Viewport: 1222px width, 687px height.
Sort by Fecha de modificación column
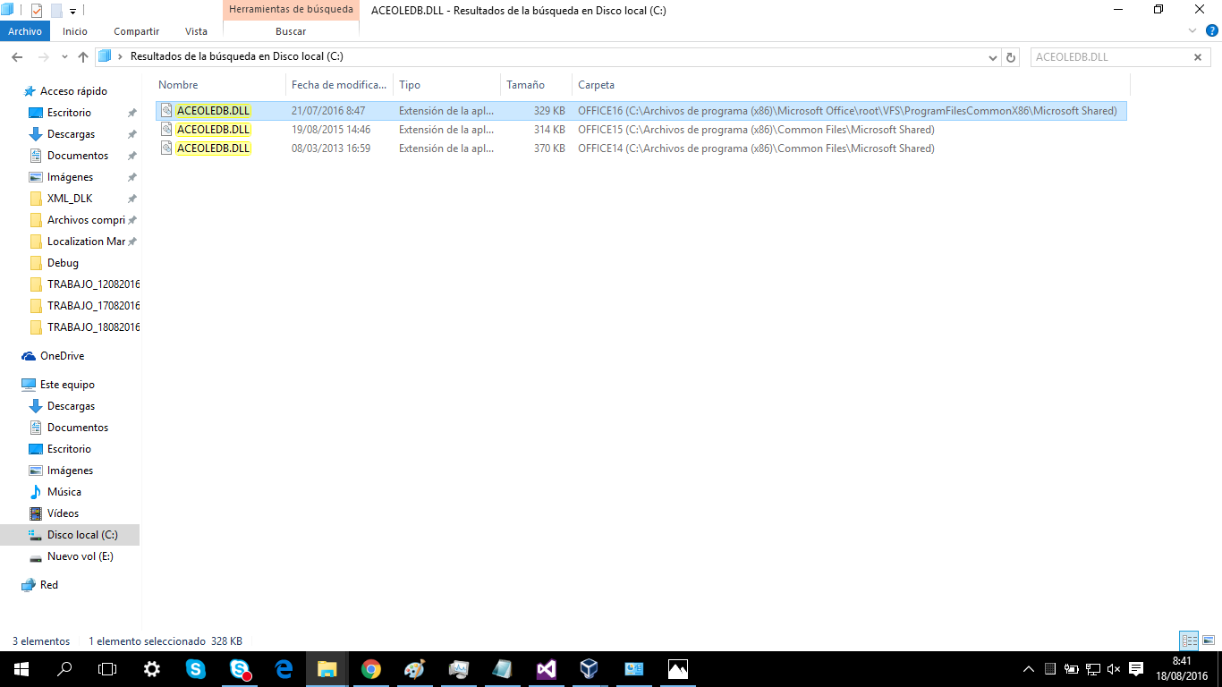coord(339,85)
